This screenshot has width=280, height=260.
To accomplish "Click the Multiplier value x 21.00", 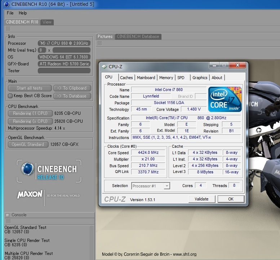I will pyautogui.click(x=148, y=159).
